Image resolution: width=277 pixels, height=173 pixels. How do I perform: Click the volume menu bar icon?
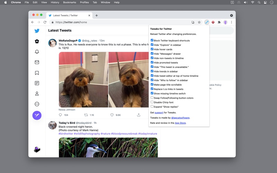pos(245,2)
